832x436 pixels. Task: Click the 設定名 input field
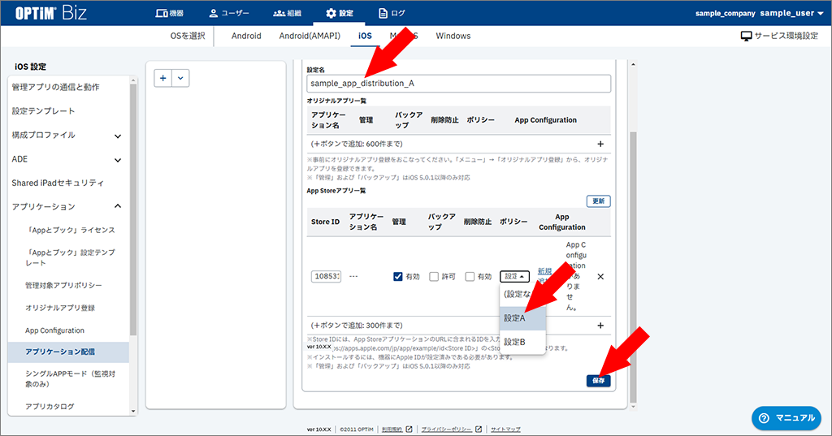pos(458,84)
